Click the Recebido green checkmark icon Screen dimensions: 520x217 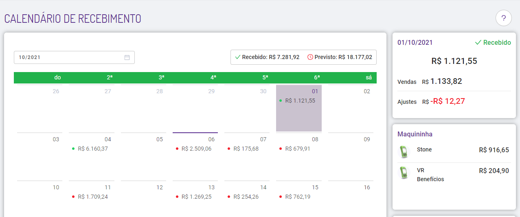[238, 57]
